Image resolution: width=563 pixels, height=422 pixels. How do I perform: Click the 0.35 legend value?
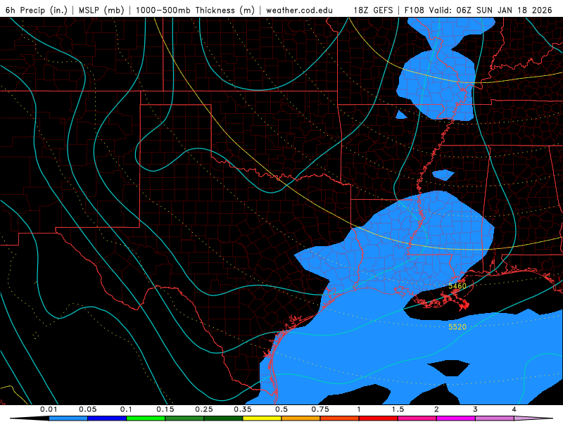click(x=243, y=409)
